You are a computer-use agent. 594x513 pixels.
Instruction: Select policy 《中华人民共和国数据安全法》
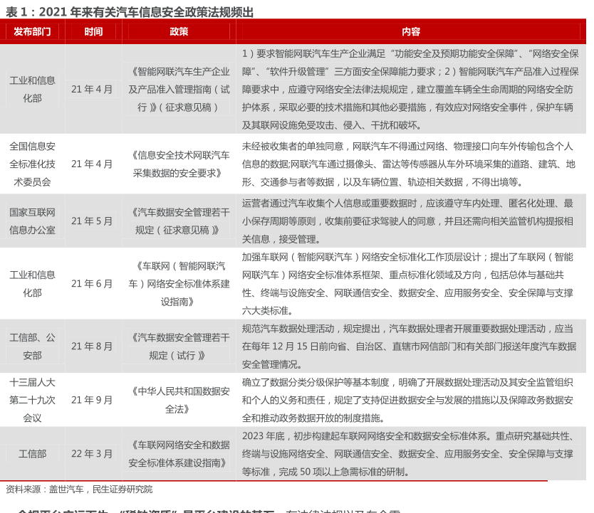click(179, 400)
